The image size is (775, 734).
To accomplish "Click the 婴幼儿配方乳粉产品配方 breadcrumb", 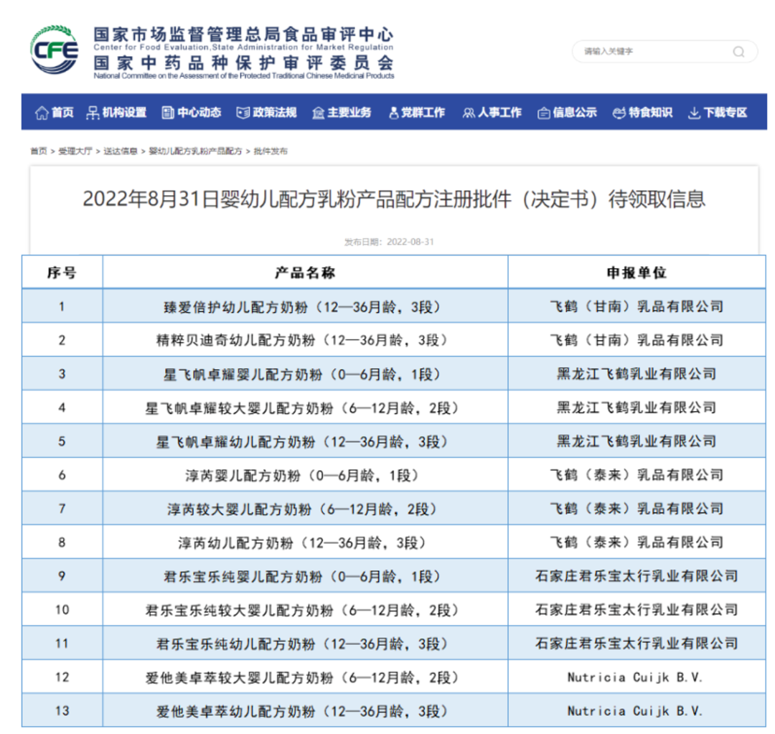I will tap(195, 151).
